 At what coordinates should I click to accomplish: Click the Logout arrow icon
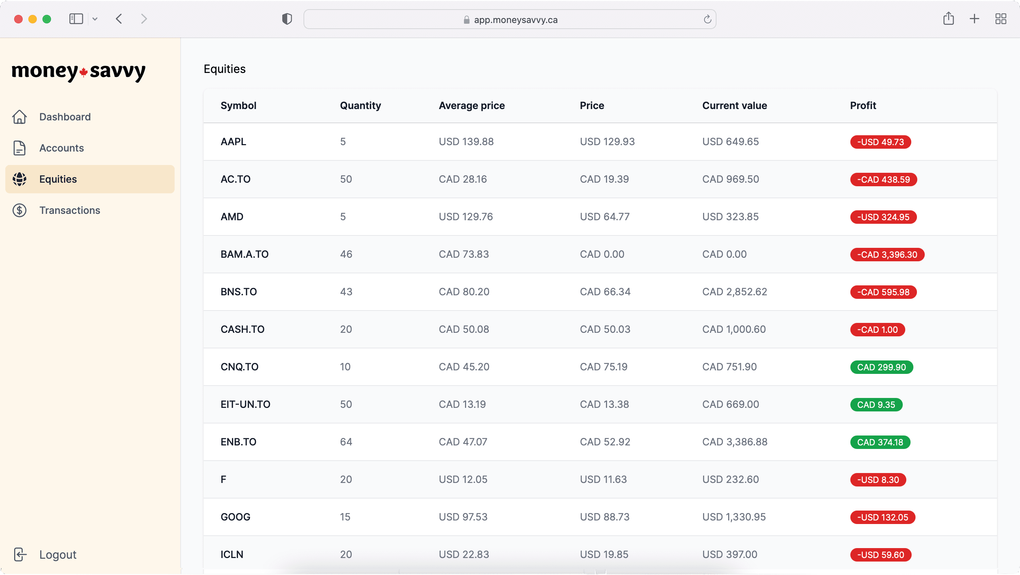click(20, 554)
